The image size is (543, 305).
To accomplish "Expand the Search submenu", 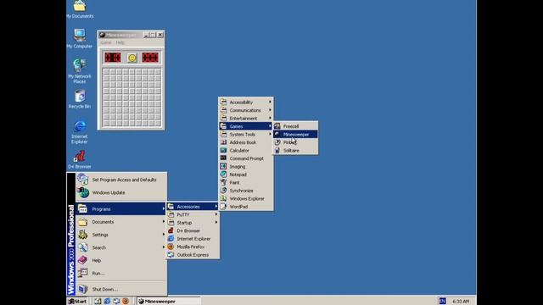I will coord(121,247).
